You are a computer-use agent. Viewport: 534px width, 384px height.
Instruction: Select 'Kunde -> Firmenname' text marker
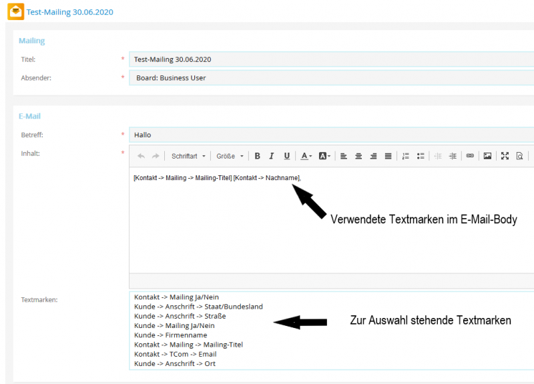coord(170,335)
